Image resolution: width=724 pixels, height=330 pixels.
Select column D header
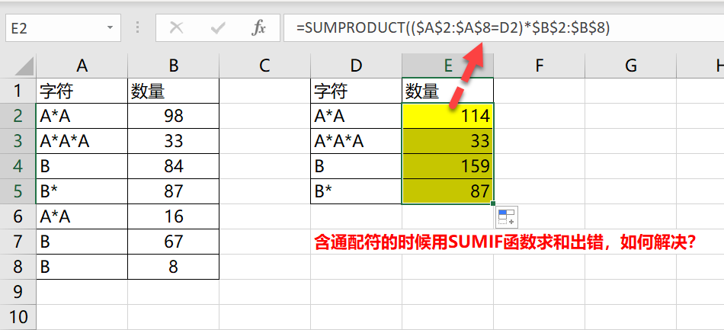point(356,66)
